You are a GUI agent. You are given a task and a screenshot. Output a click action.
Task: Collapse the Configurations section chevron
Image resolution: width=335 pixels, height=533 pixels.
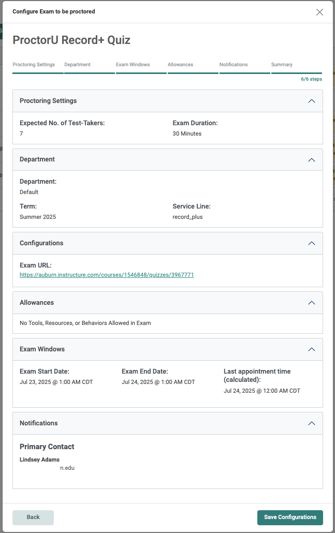coord(312,243)
